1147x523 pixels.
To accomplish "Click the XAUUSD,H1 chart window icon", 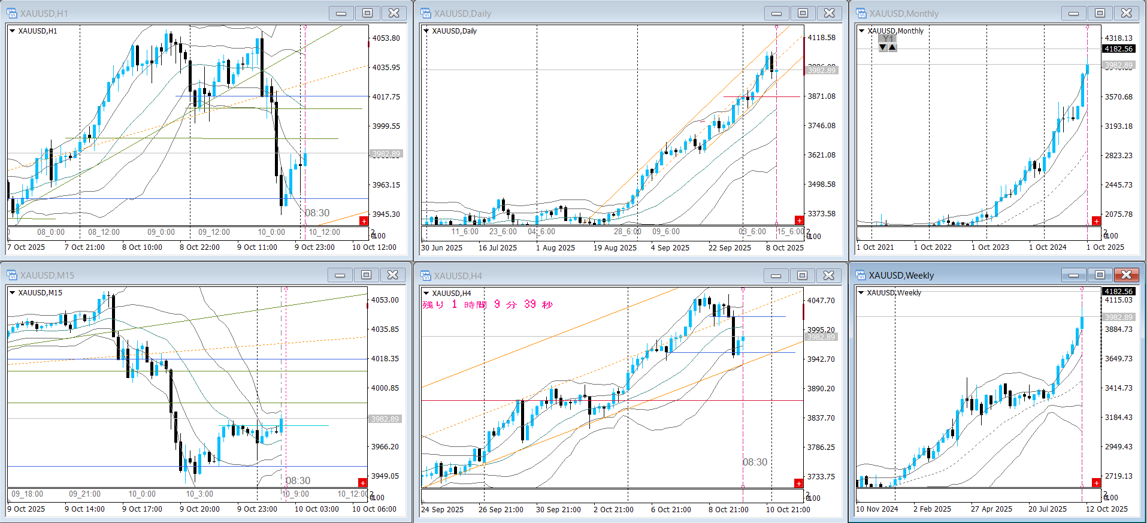I will [x=11, y=13].
